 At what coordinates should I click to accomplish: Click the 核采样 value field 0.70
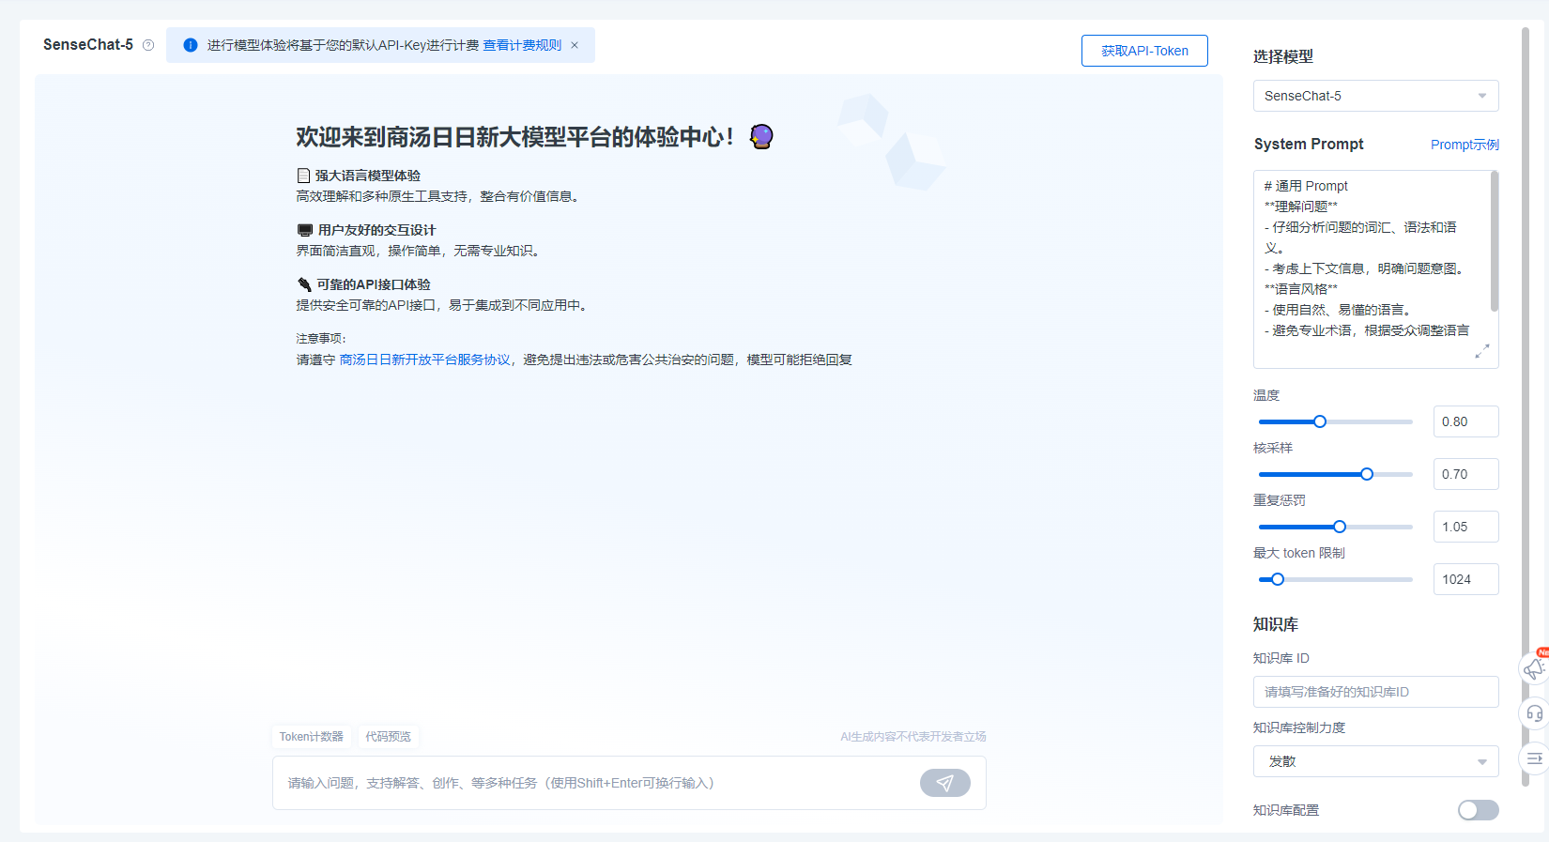click(1465, 474)
